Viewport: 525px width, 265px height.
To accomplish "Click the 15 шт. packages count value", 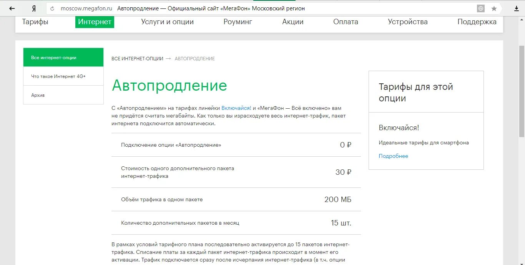I will [x=341, y=223].
